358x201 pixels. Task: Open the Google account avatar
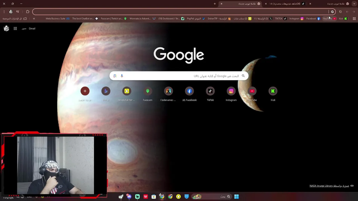[6, 28]
